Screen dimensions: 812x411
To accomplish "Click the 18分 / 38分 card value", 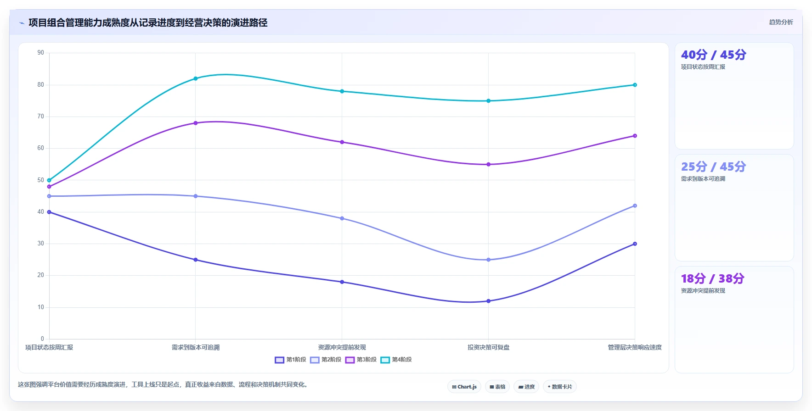I will tap(712, 278).
